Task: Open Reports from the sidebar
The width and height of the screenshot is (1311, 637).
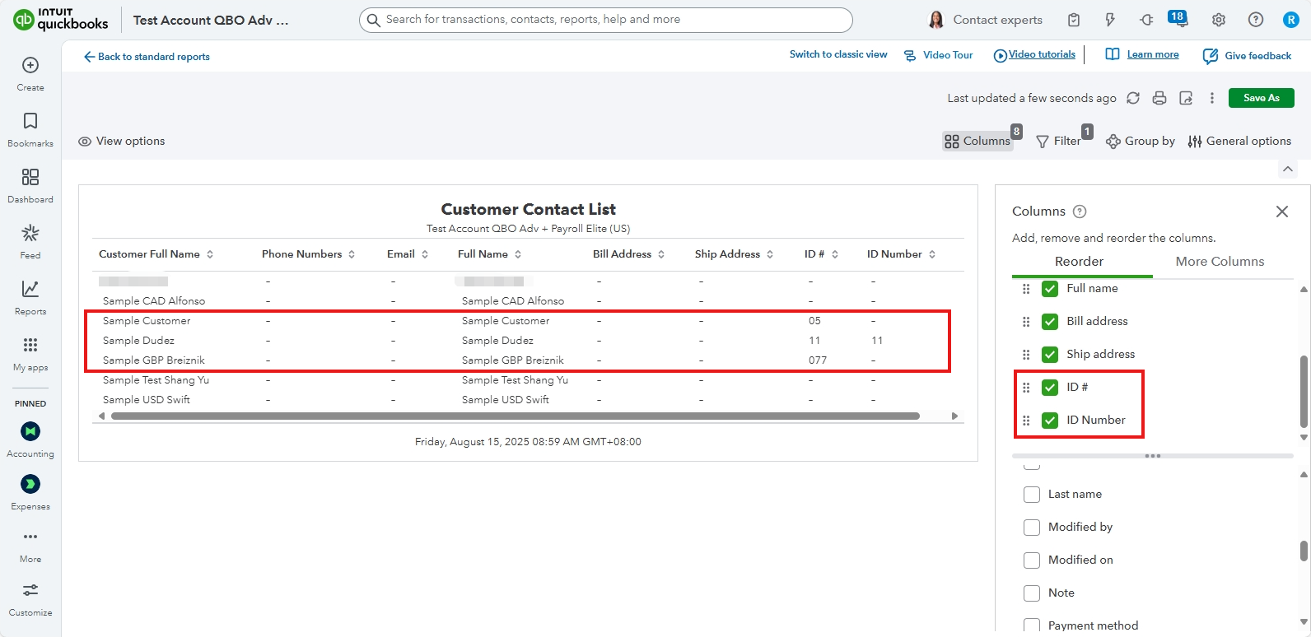Action: pos(30,297)
